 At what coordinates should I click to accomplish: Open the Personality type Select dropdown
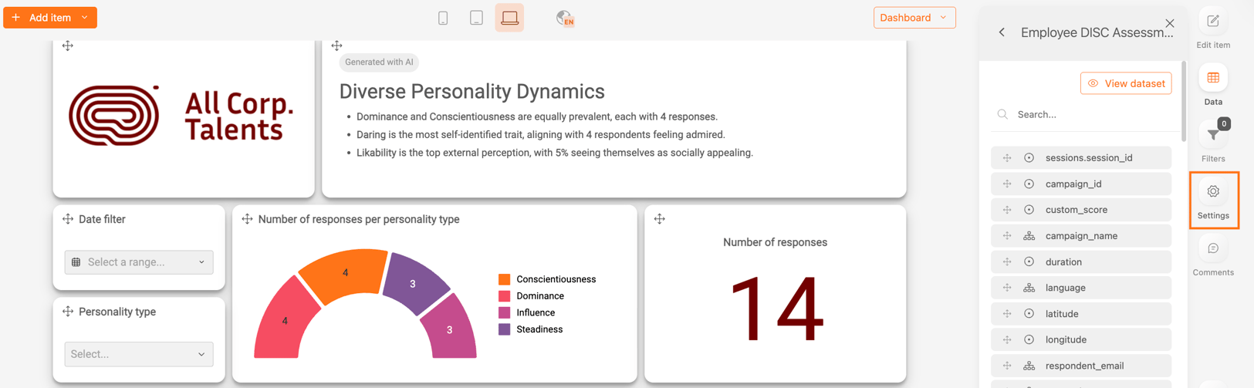pyautogui.click(x=139, y=354)
